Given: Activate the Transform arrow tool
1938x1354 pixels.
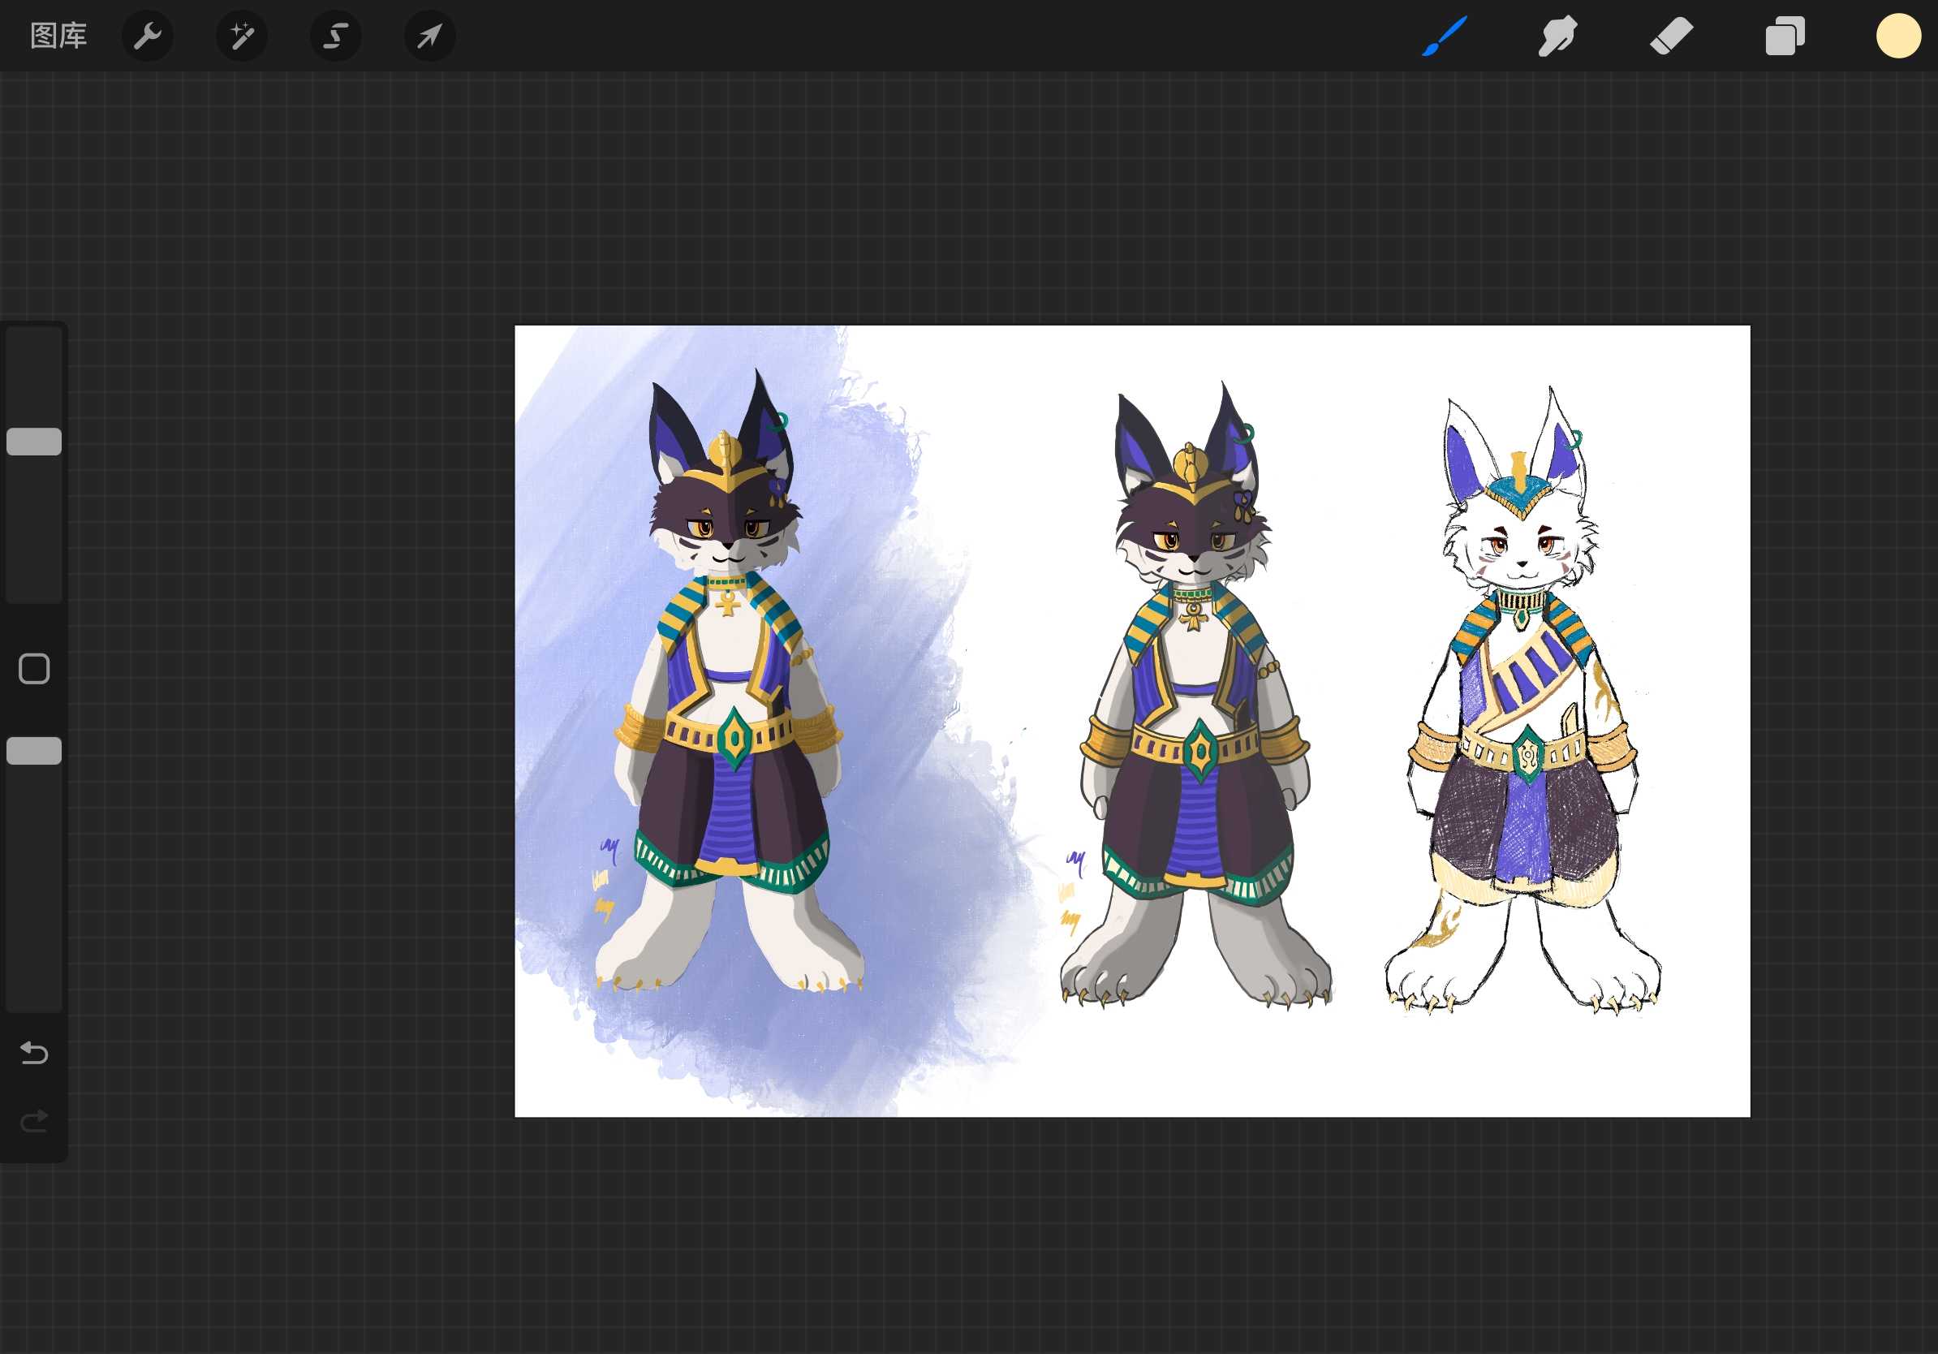Looking at the screenshot, I should (x=429, y=37).
